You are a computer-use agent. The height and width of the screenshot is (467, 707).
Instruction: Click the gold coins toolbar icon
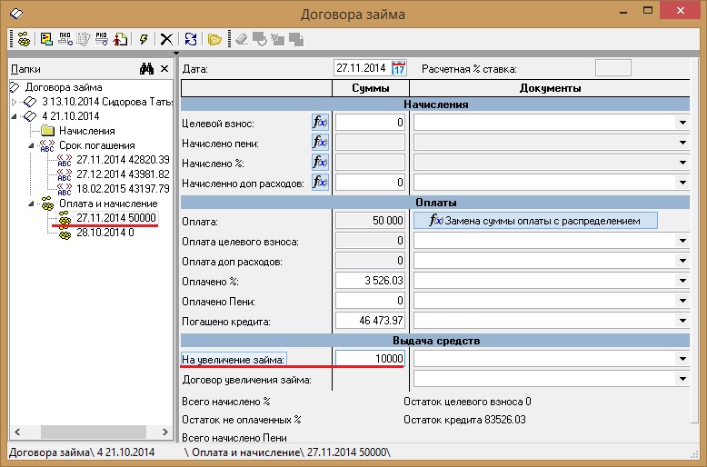[x=22, y=39]
